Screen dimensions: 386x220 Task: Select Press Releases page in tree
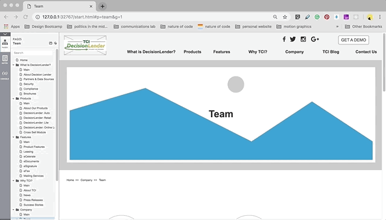[33, 200]
